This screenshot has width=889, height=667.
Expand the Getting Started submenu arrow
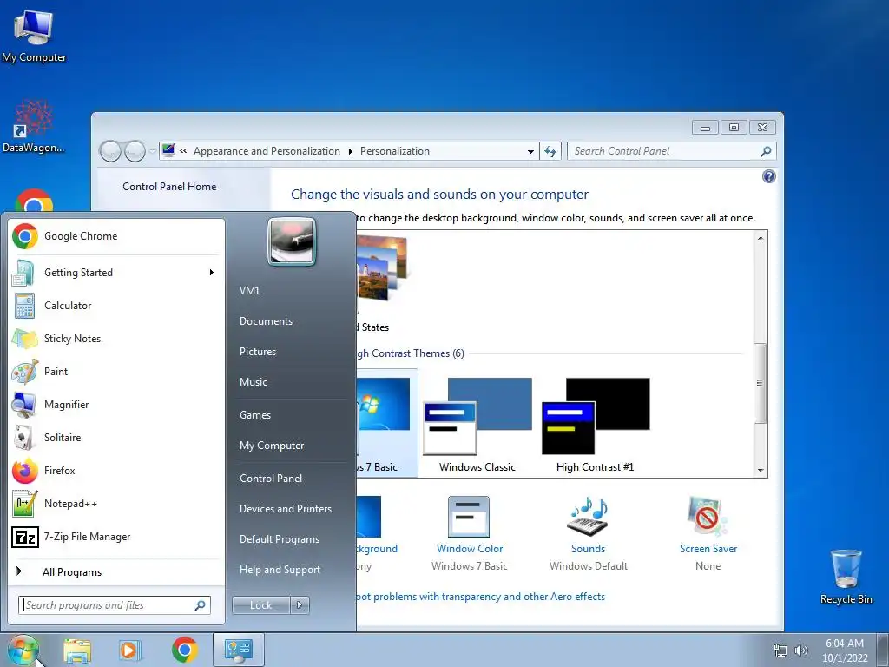(212, 272)
